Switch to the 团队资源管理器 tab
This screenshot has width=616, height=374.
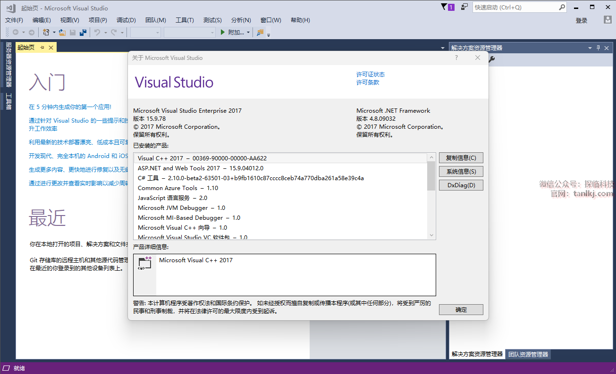[x=528, y=354]
